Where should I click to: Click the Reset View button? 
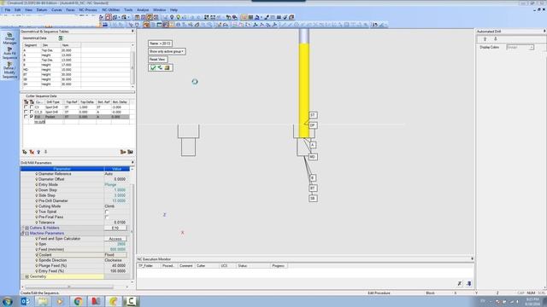tap(157, 60)
